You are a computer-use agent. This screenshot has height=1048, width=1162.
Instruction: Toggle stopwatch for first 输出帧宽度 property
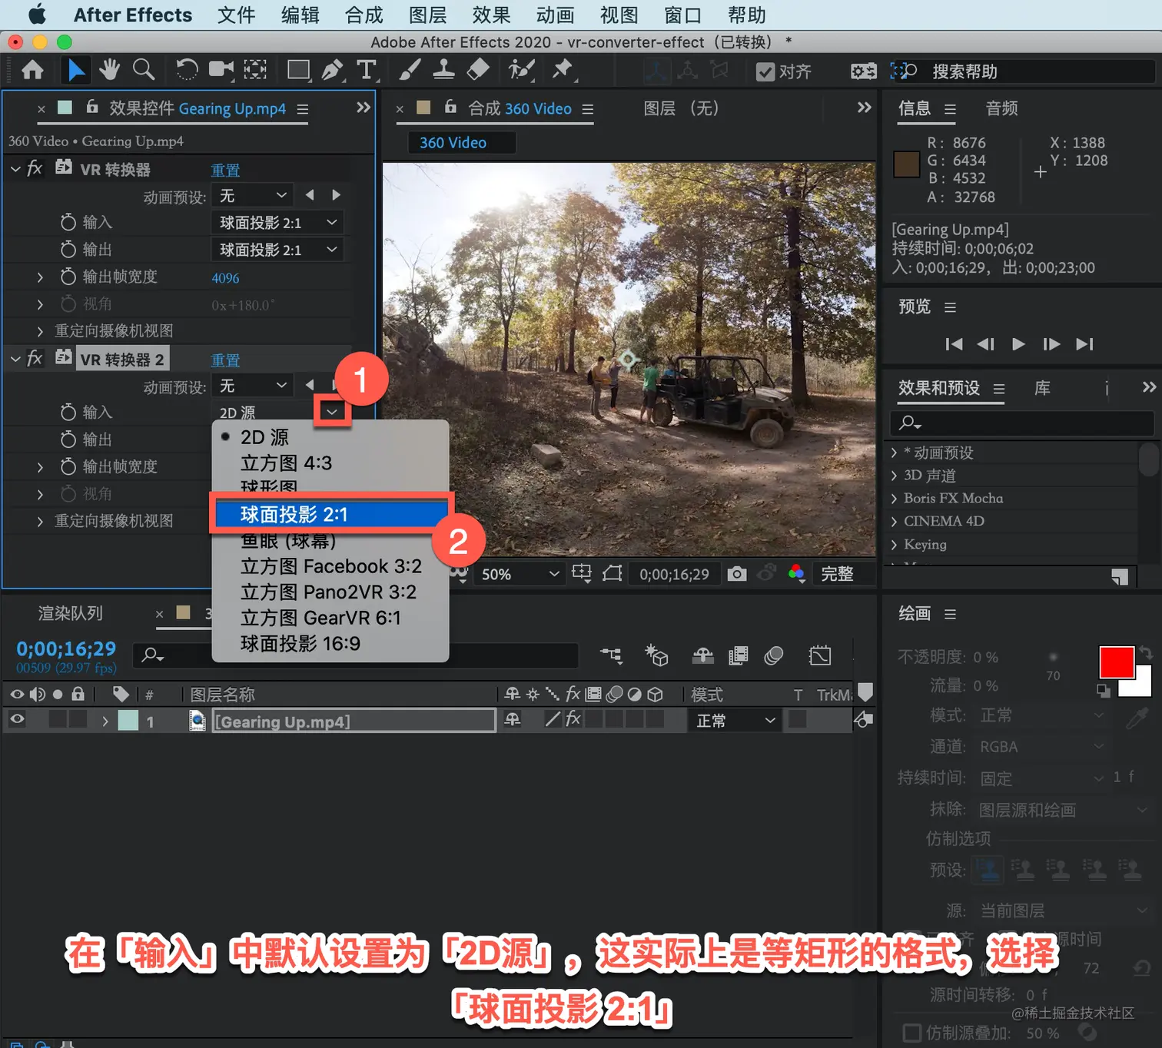[x=68, y=277]
